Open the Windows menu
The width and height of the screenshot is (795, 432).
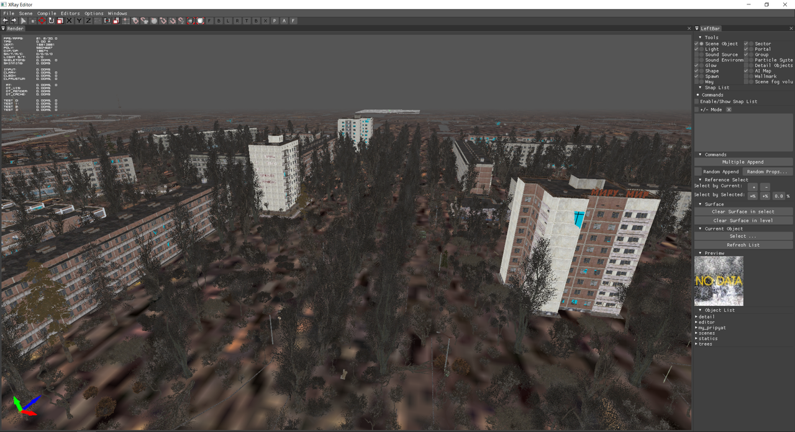tap(117, 13)
